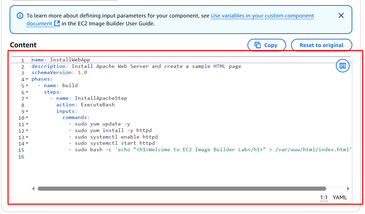Fold the 'steps:' section on line 6
The image size is (365, 214).
(x=27, y=92)
